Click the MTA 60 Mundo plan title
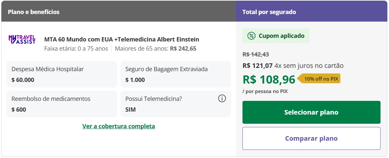This screenshot has width=389, height=158. [x=121, y=39]
